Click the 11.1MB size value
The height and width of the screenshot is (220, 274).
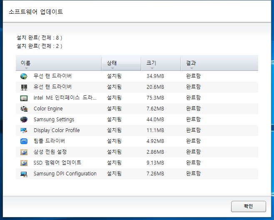click(155, 130)
